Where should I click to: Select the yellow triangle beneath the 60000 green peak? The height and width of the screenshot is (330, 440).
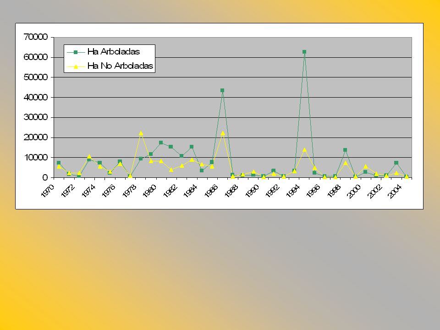(304, 150)
